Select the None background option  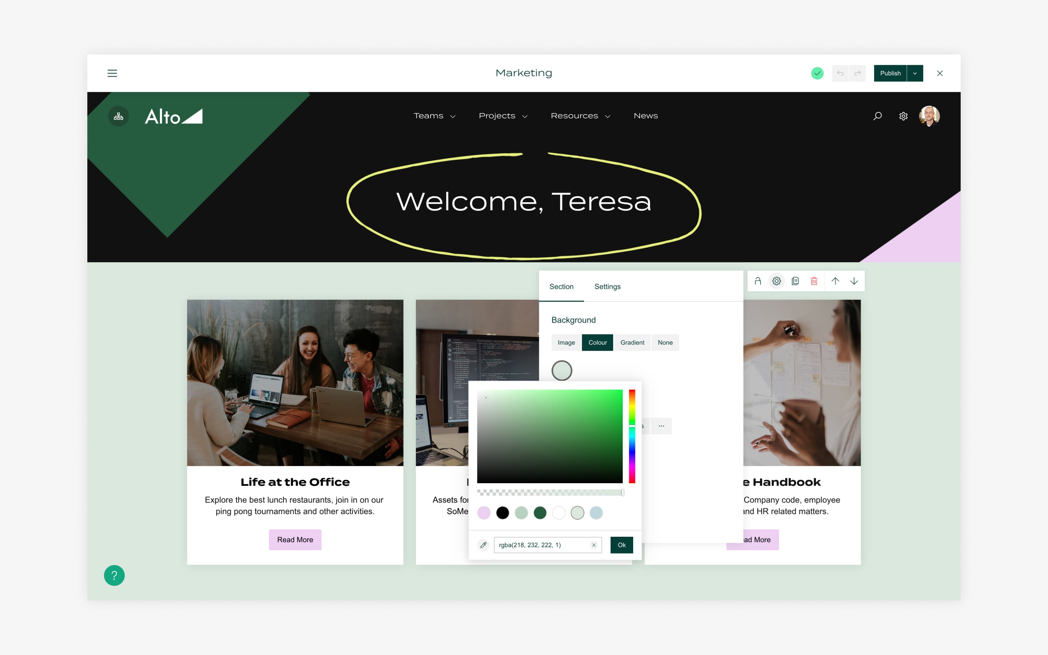click(664, 342)
